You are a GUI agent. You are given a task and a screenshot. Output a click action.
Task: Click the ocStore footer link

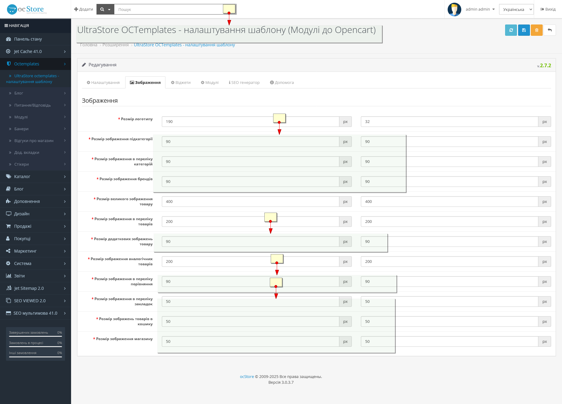(247, 377)
